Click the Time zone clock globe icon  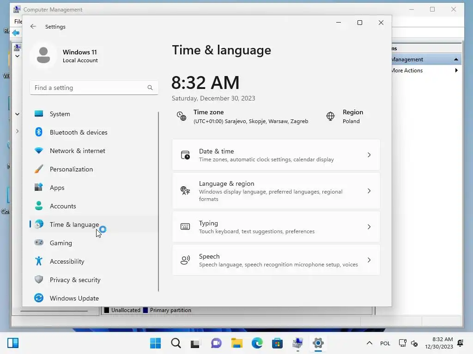pyautogui.click(x=181, y=116)
